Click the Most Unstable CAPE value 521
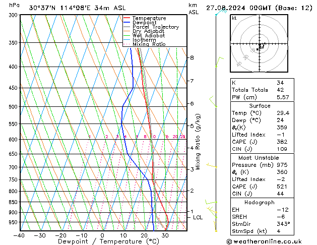 [282, 187]
